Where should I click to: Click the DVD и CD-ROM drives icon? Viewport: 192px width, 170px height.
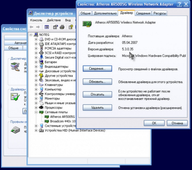click(41, 39)
